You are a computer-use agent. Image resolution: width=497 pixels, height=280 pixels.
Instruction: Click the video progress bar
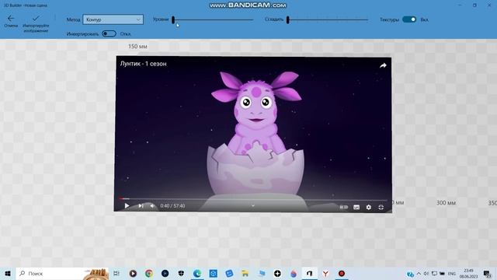coord(253,199)
